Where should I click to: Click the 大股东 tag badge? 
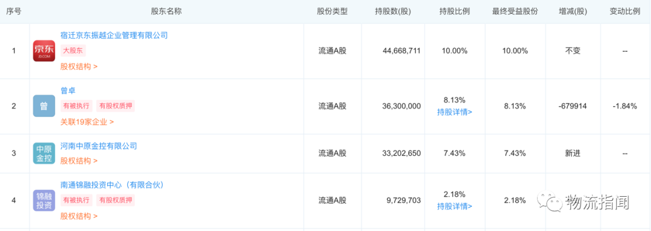73,51
